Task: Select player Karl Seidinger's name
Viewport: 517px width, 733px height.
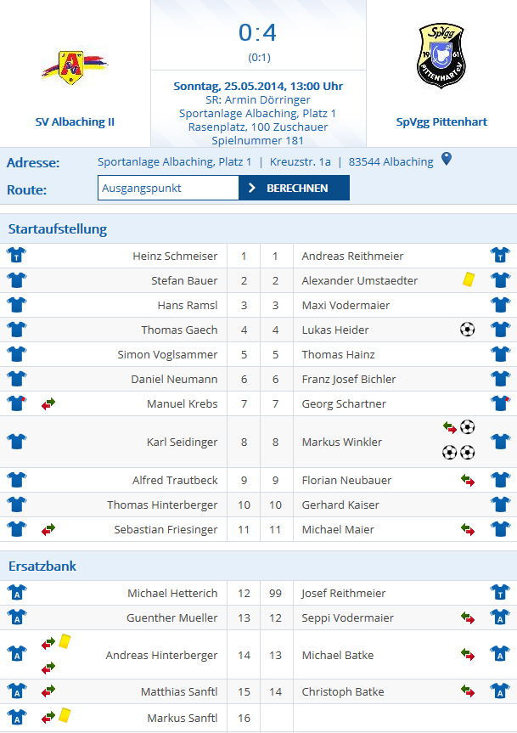Action: pos(183,442)
